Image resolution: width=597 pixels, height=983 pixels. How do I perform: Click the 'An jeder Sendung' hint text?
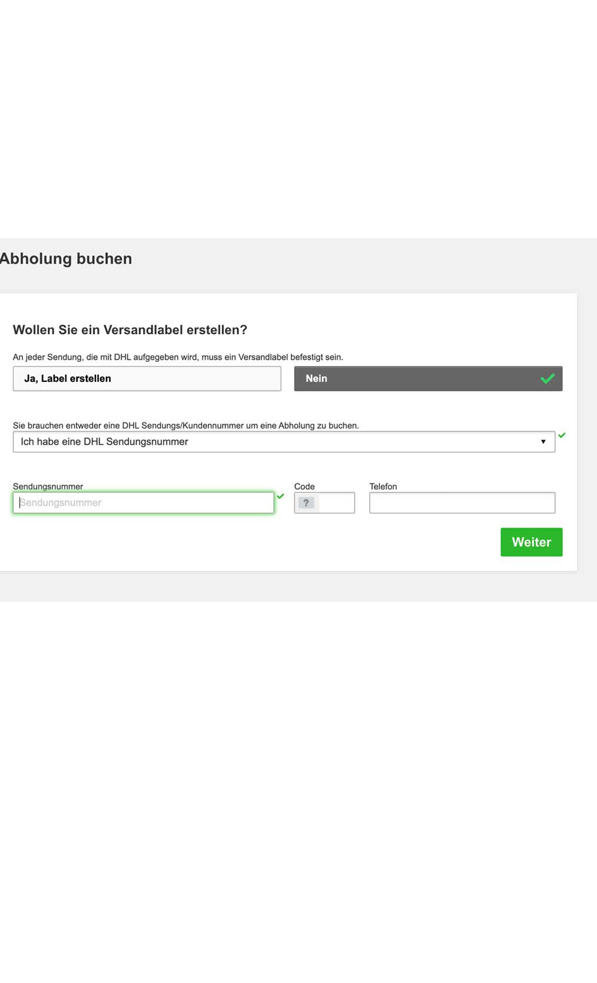(178, 357)
